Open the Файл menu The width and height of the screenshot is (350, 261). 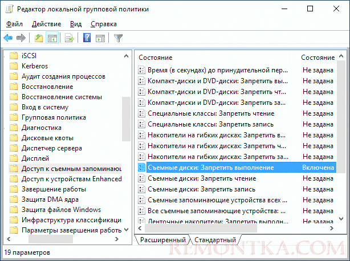[14, 24]
